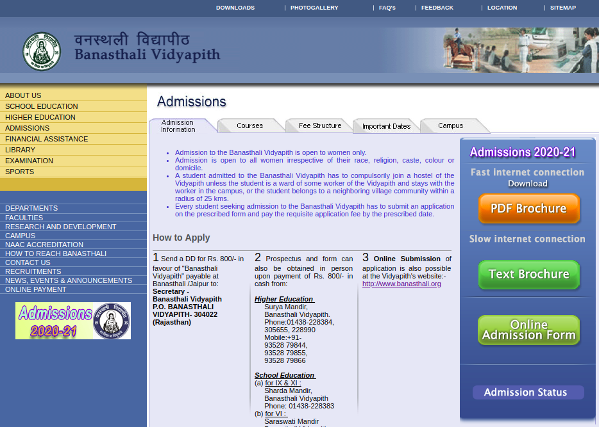Click the Admissions 2020-21 panel title
This screenshot has width=599, height=427.
(x=523, y=152)
